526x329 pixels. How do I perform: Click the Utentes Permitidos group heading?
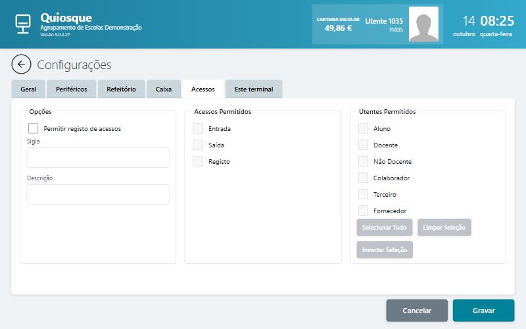[387, 111]
